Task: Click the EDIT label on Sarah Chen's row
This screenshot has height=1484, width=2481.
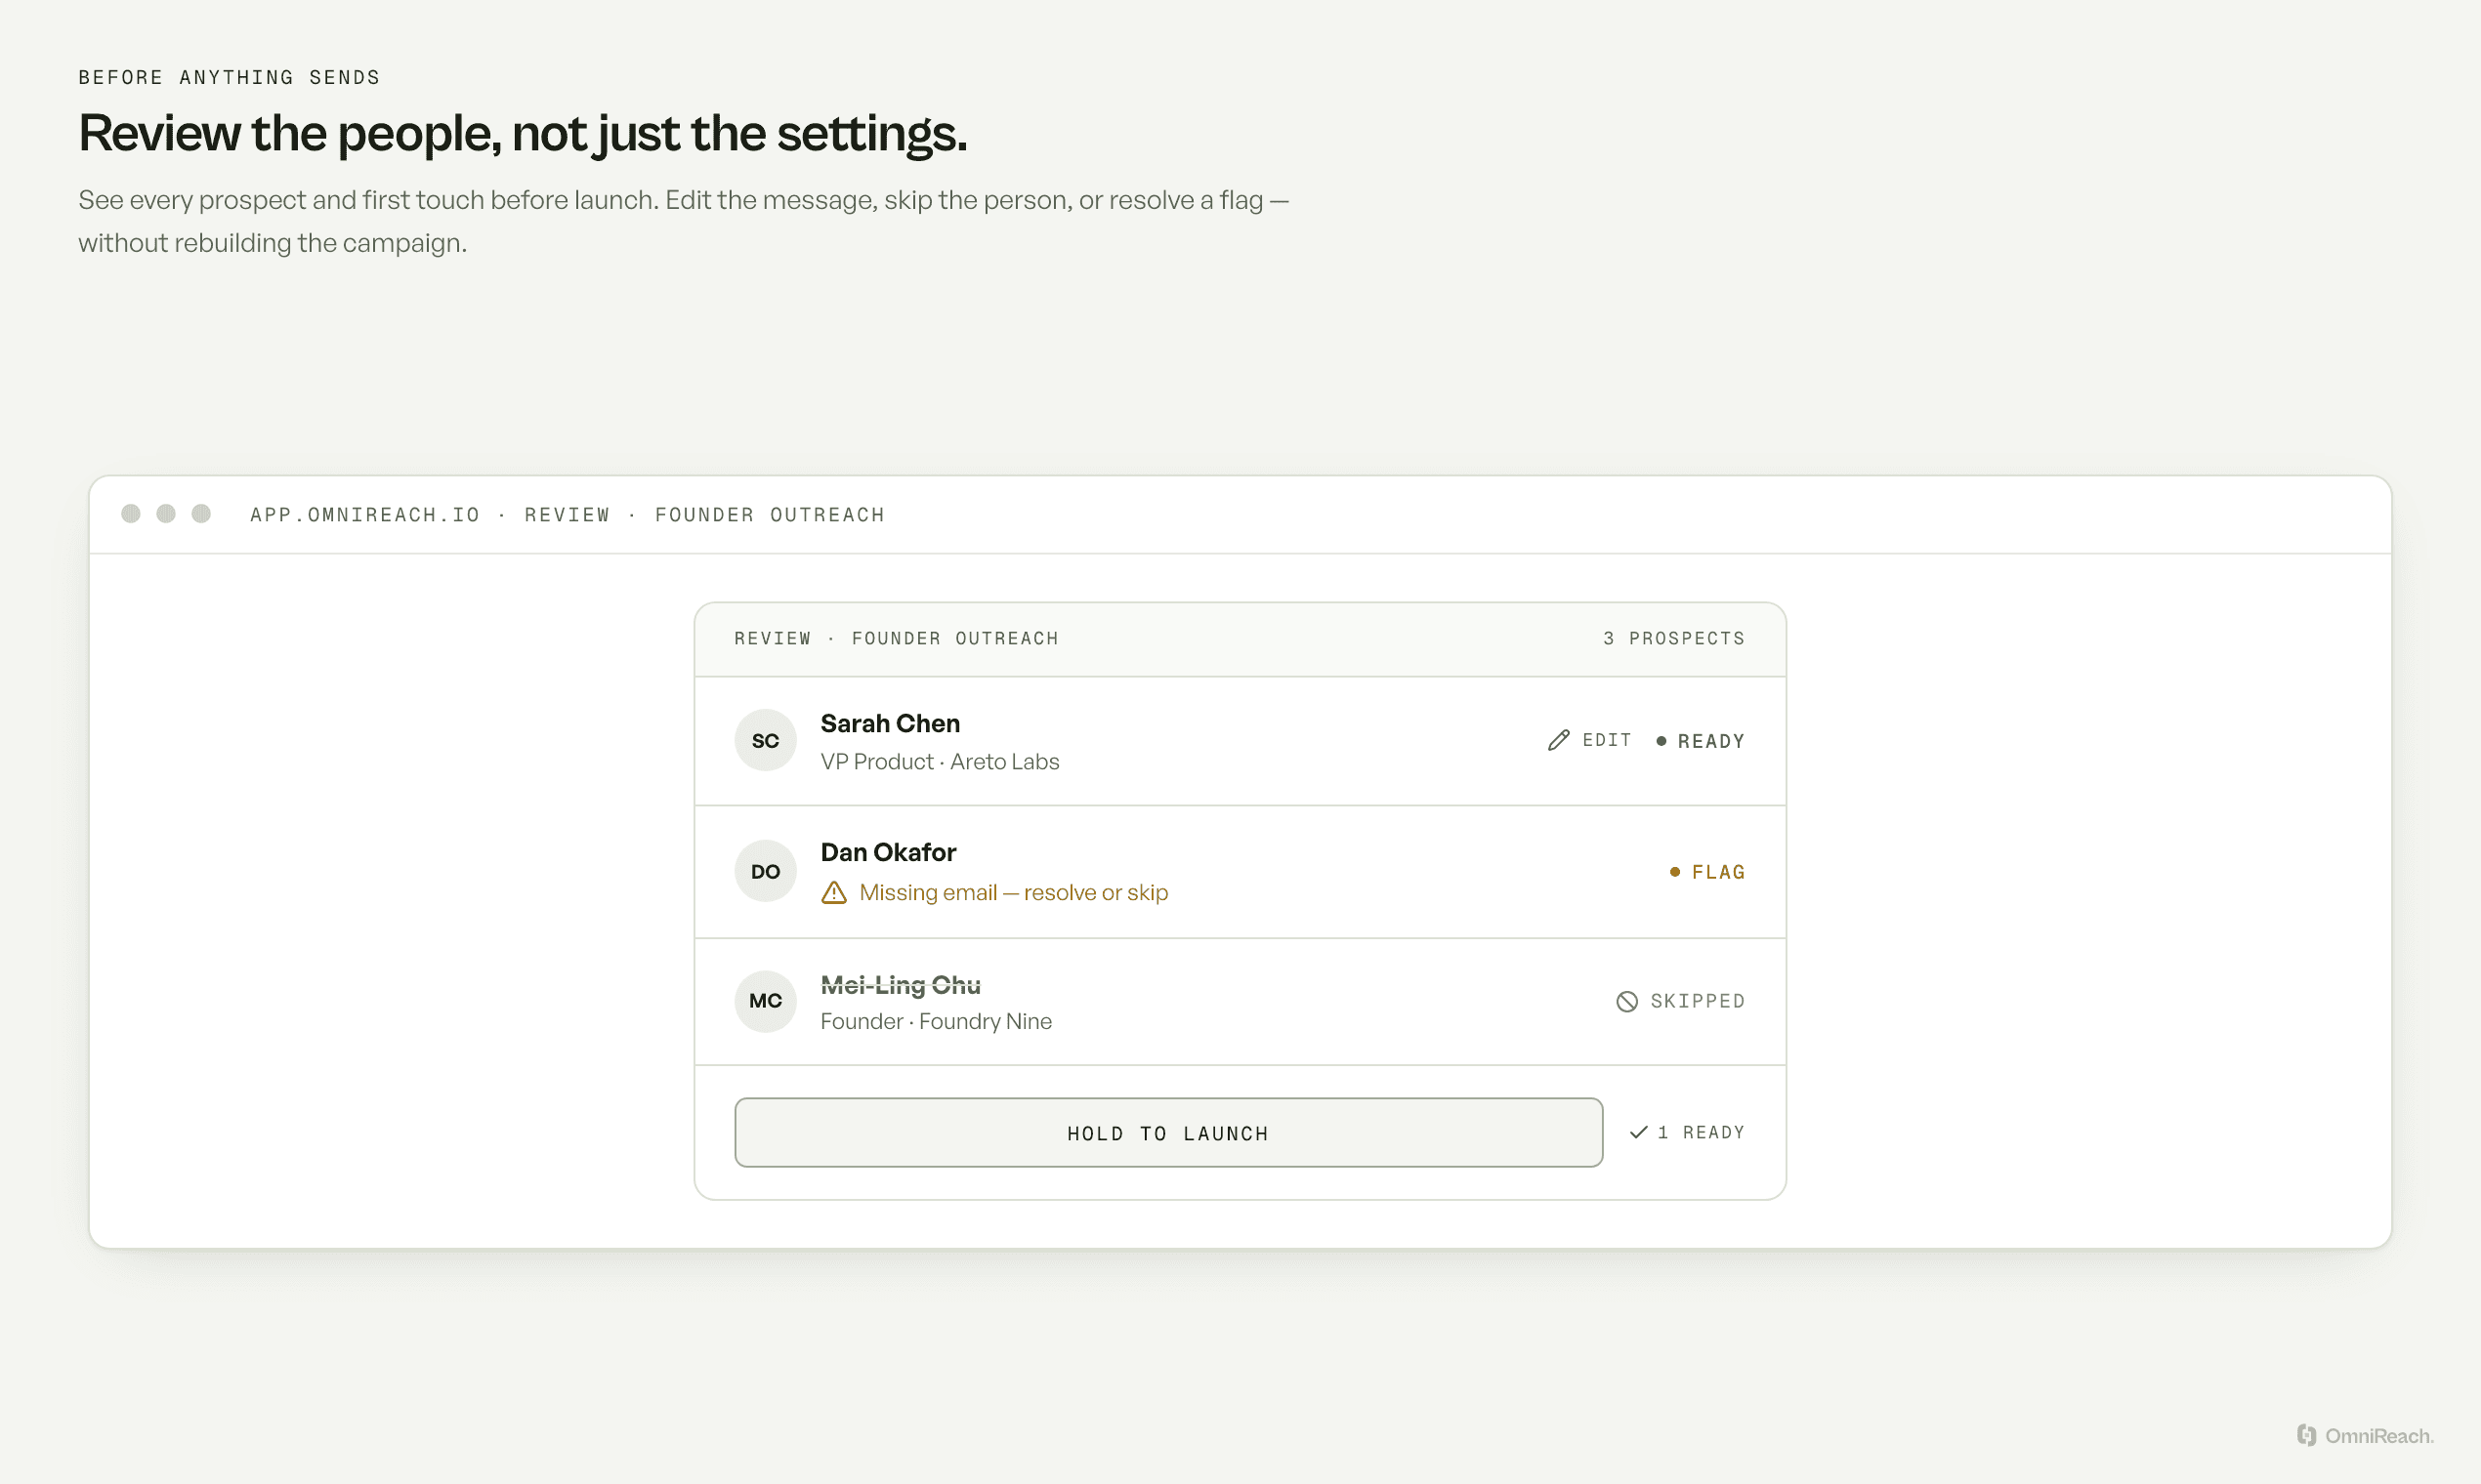Action: pyautogui.click(x=1607, y=740)
